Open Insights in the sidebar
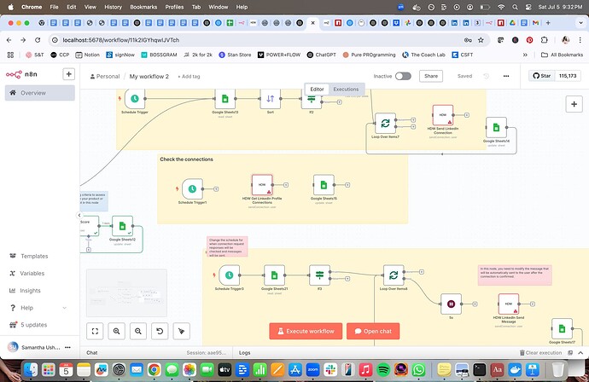This screenshot has width=589, height=382. 40,291
